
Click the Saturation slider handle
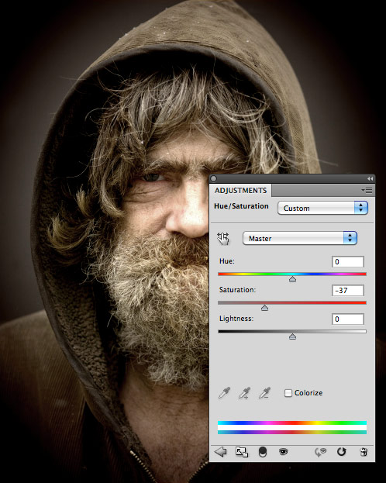click(x=264, y=308)
